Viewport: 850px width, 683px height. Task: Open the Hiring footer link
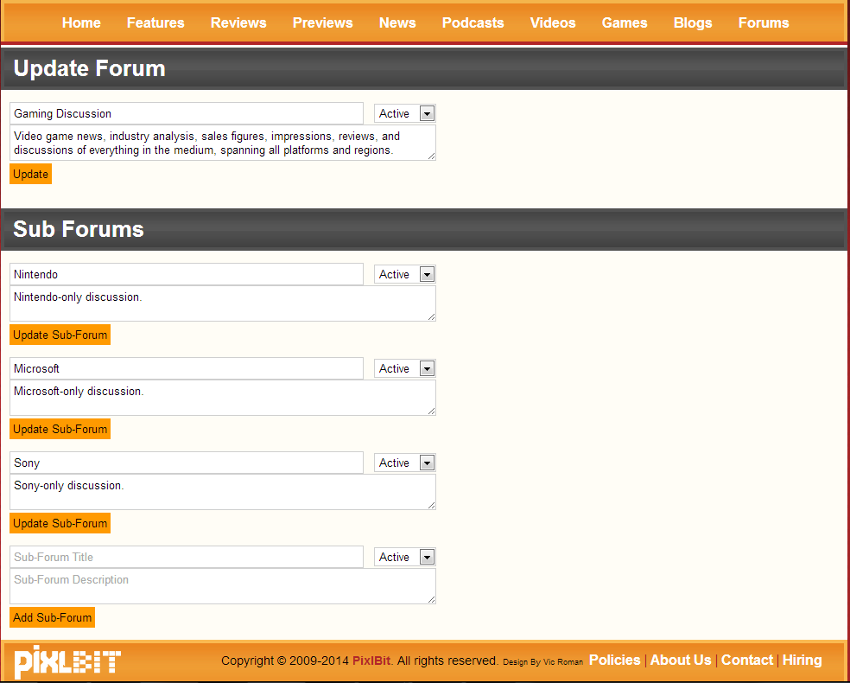tap(802, 661)
